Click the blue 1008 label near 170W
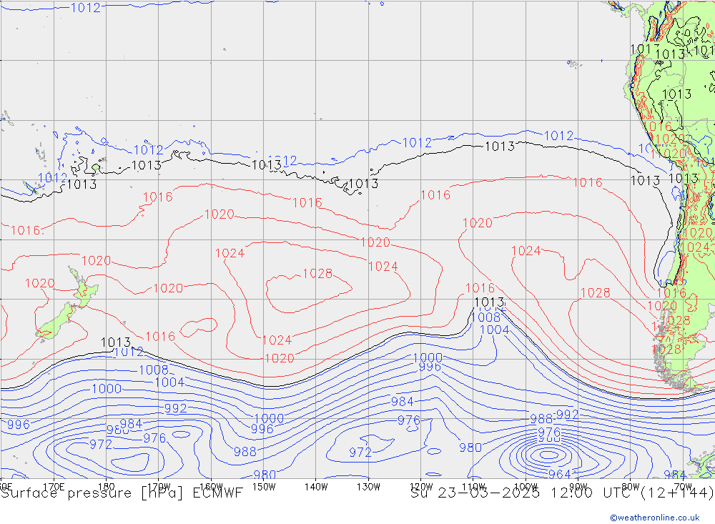Screen dimensions: 715x524 pyautogui.click(x=154, y=370)
